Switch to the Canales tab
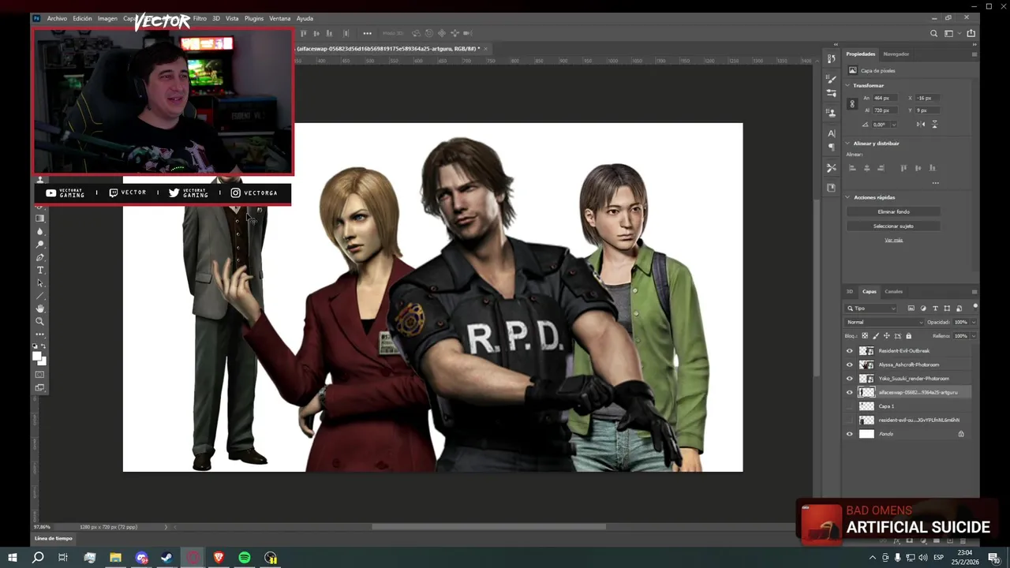Image resolution: width=1010 pixels, height=568 pixels. coord(893,292)
